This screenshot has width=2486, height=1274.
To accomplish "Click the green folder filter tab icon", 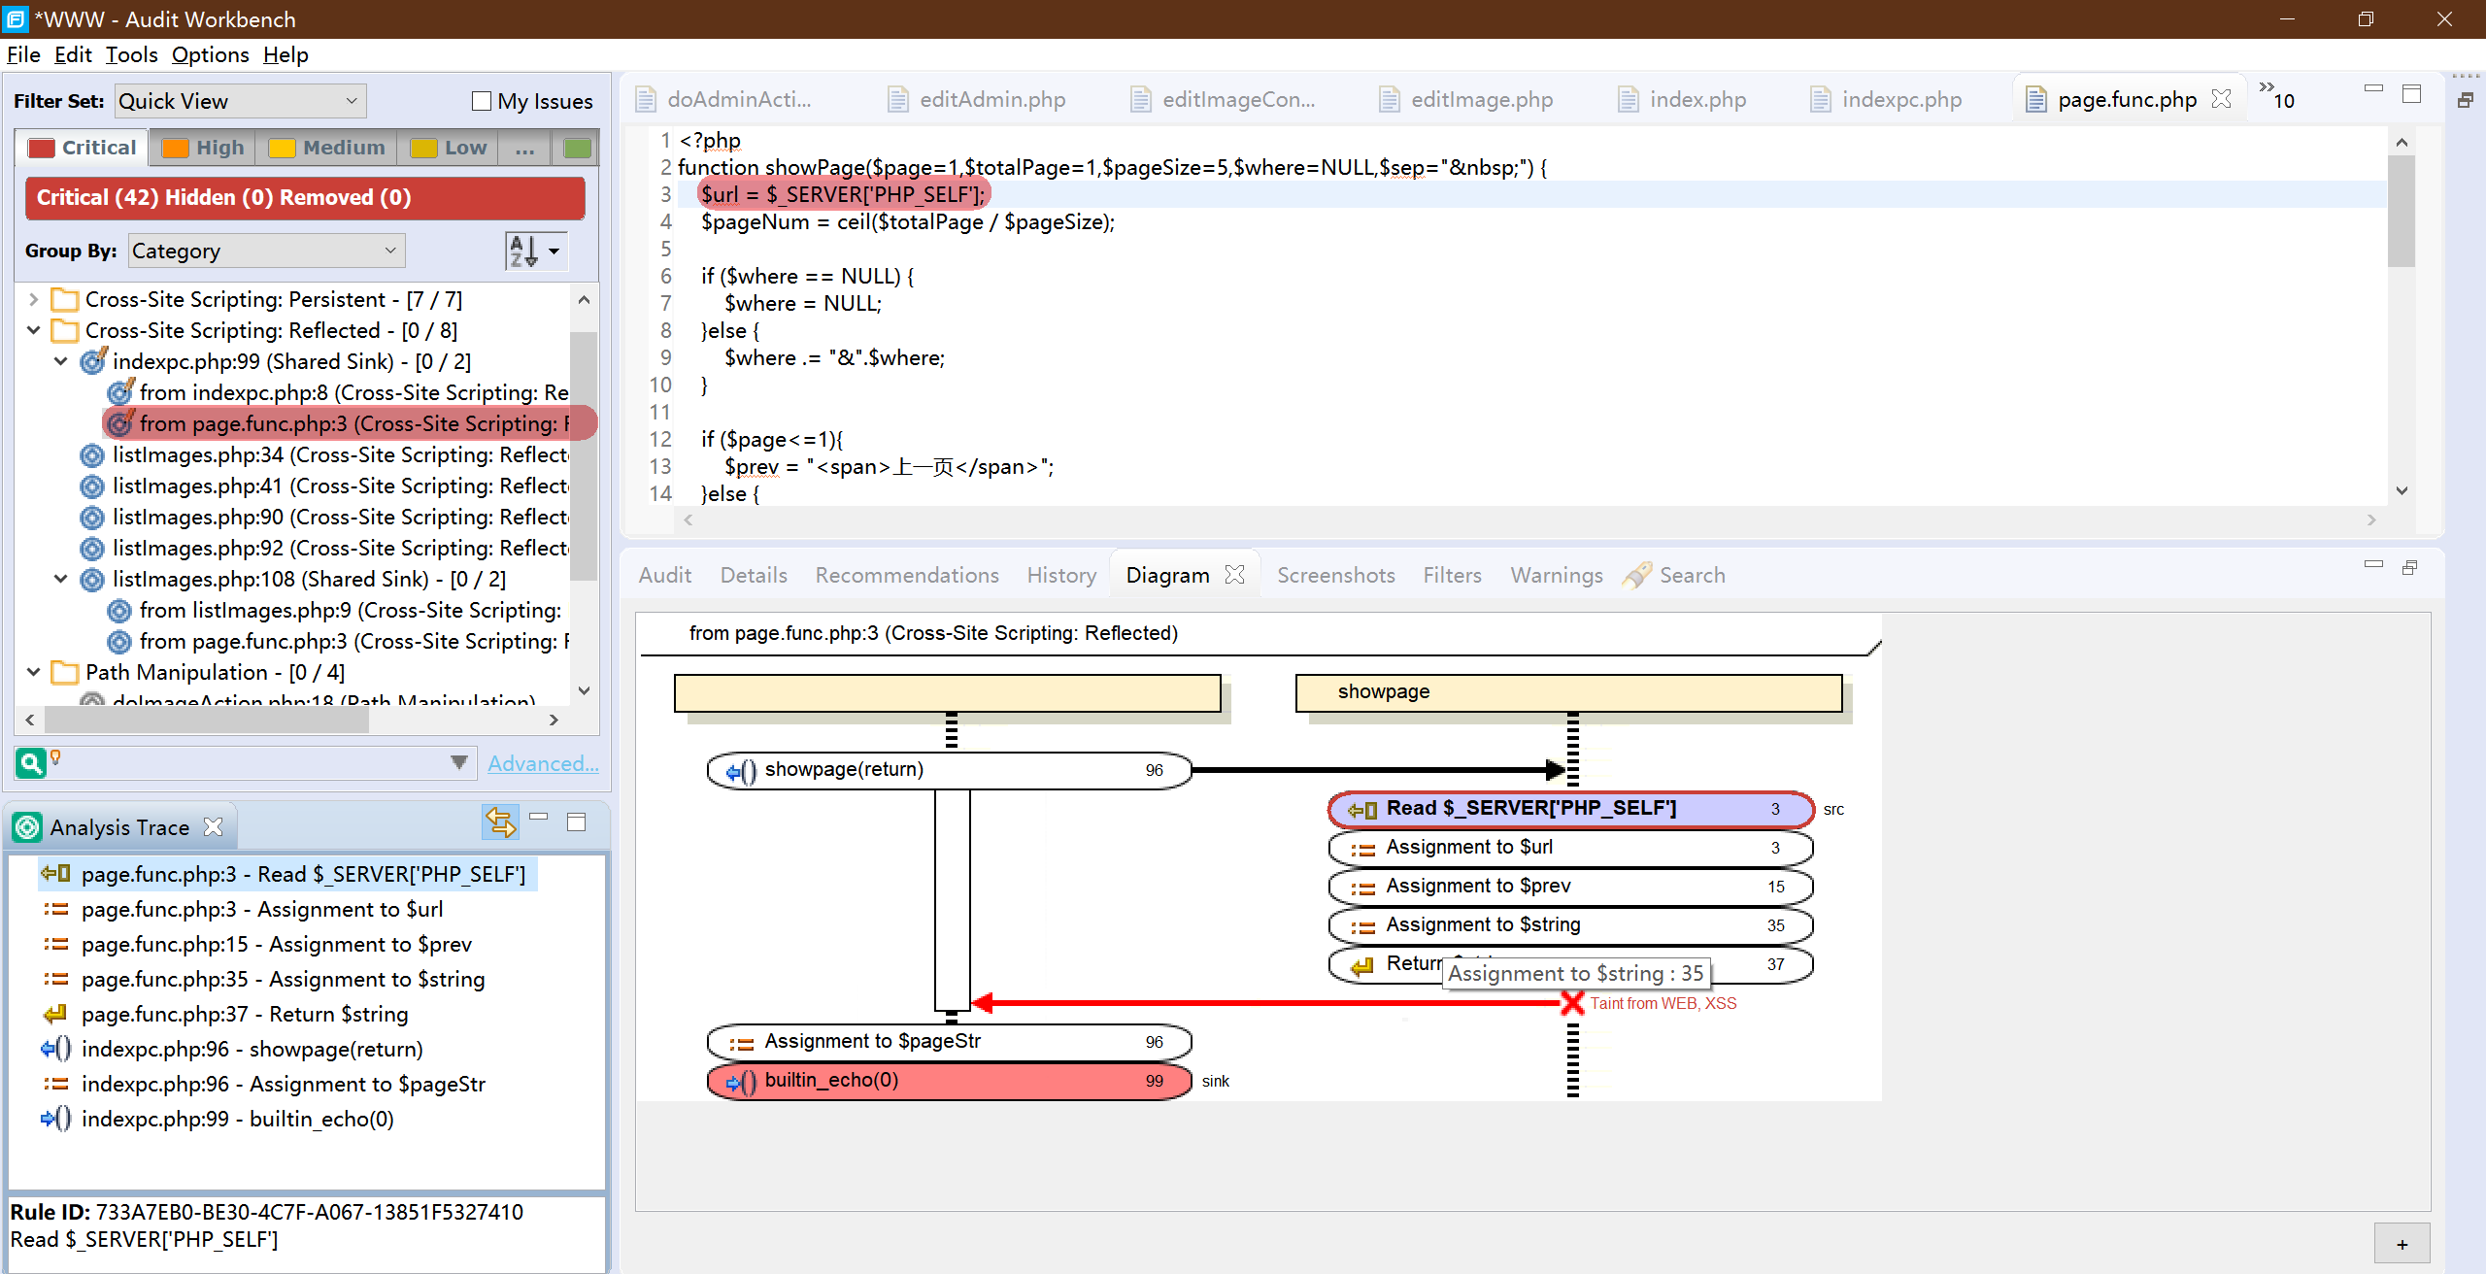I will click(x=577, y=148).
